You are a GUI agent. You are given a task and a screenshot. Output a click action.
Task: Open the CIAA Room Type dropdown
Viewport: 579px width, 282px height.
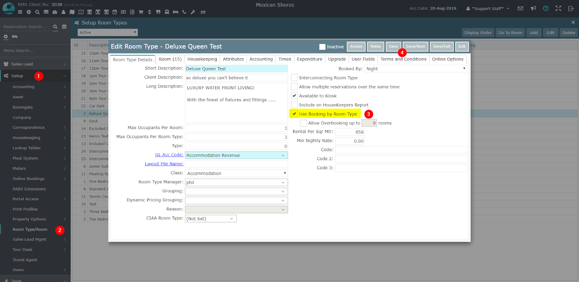[x=211, y=218]
